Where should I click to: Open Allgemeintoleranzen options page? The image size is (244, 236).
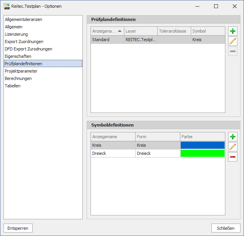23,19
